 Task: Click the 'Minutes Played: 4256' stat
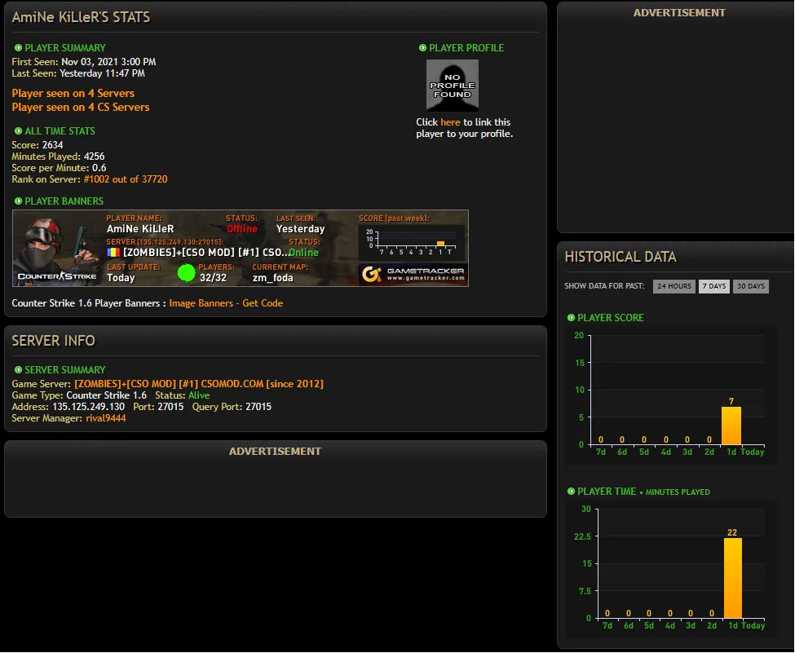pos(59,157)
